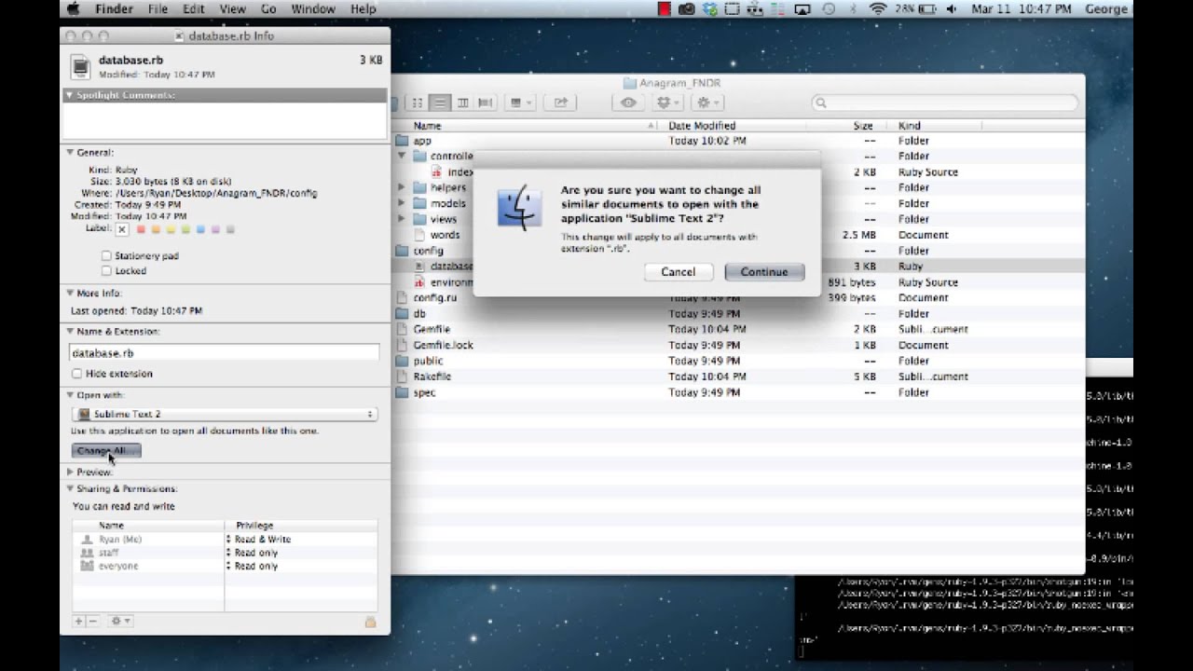Expand the Preview section

point(70,472)
